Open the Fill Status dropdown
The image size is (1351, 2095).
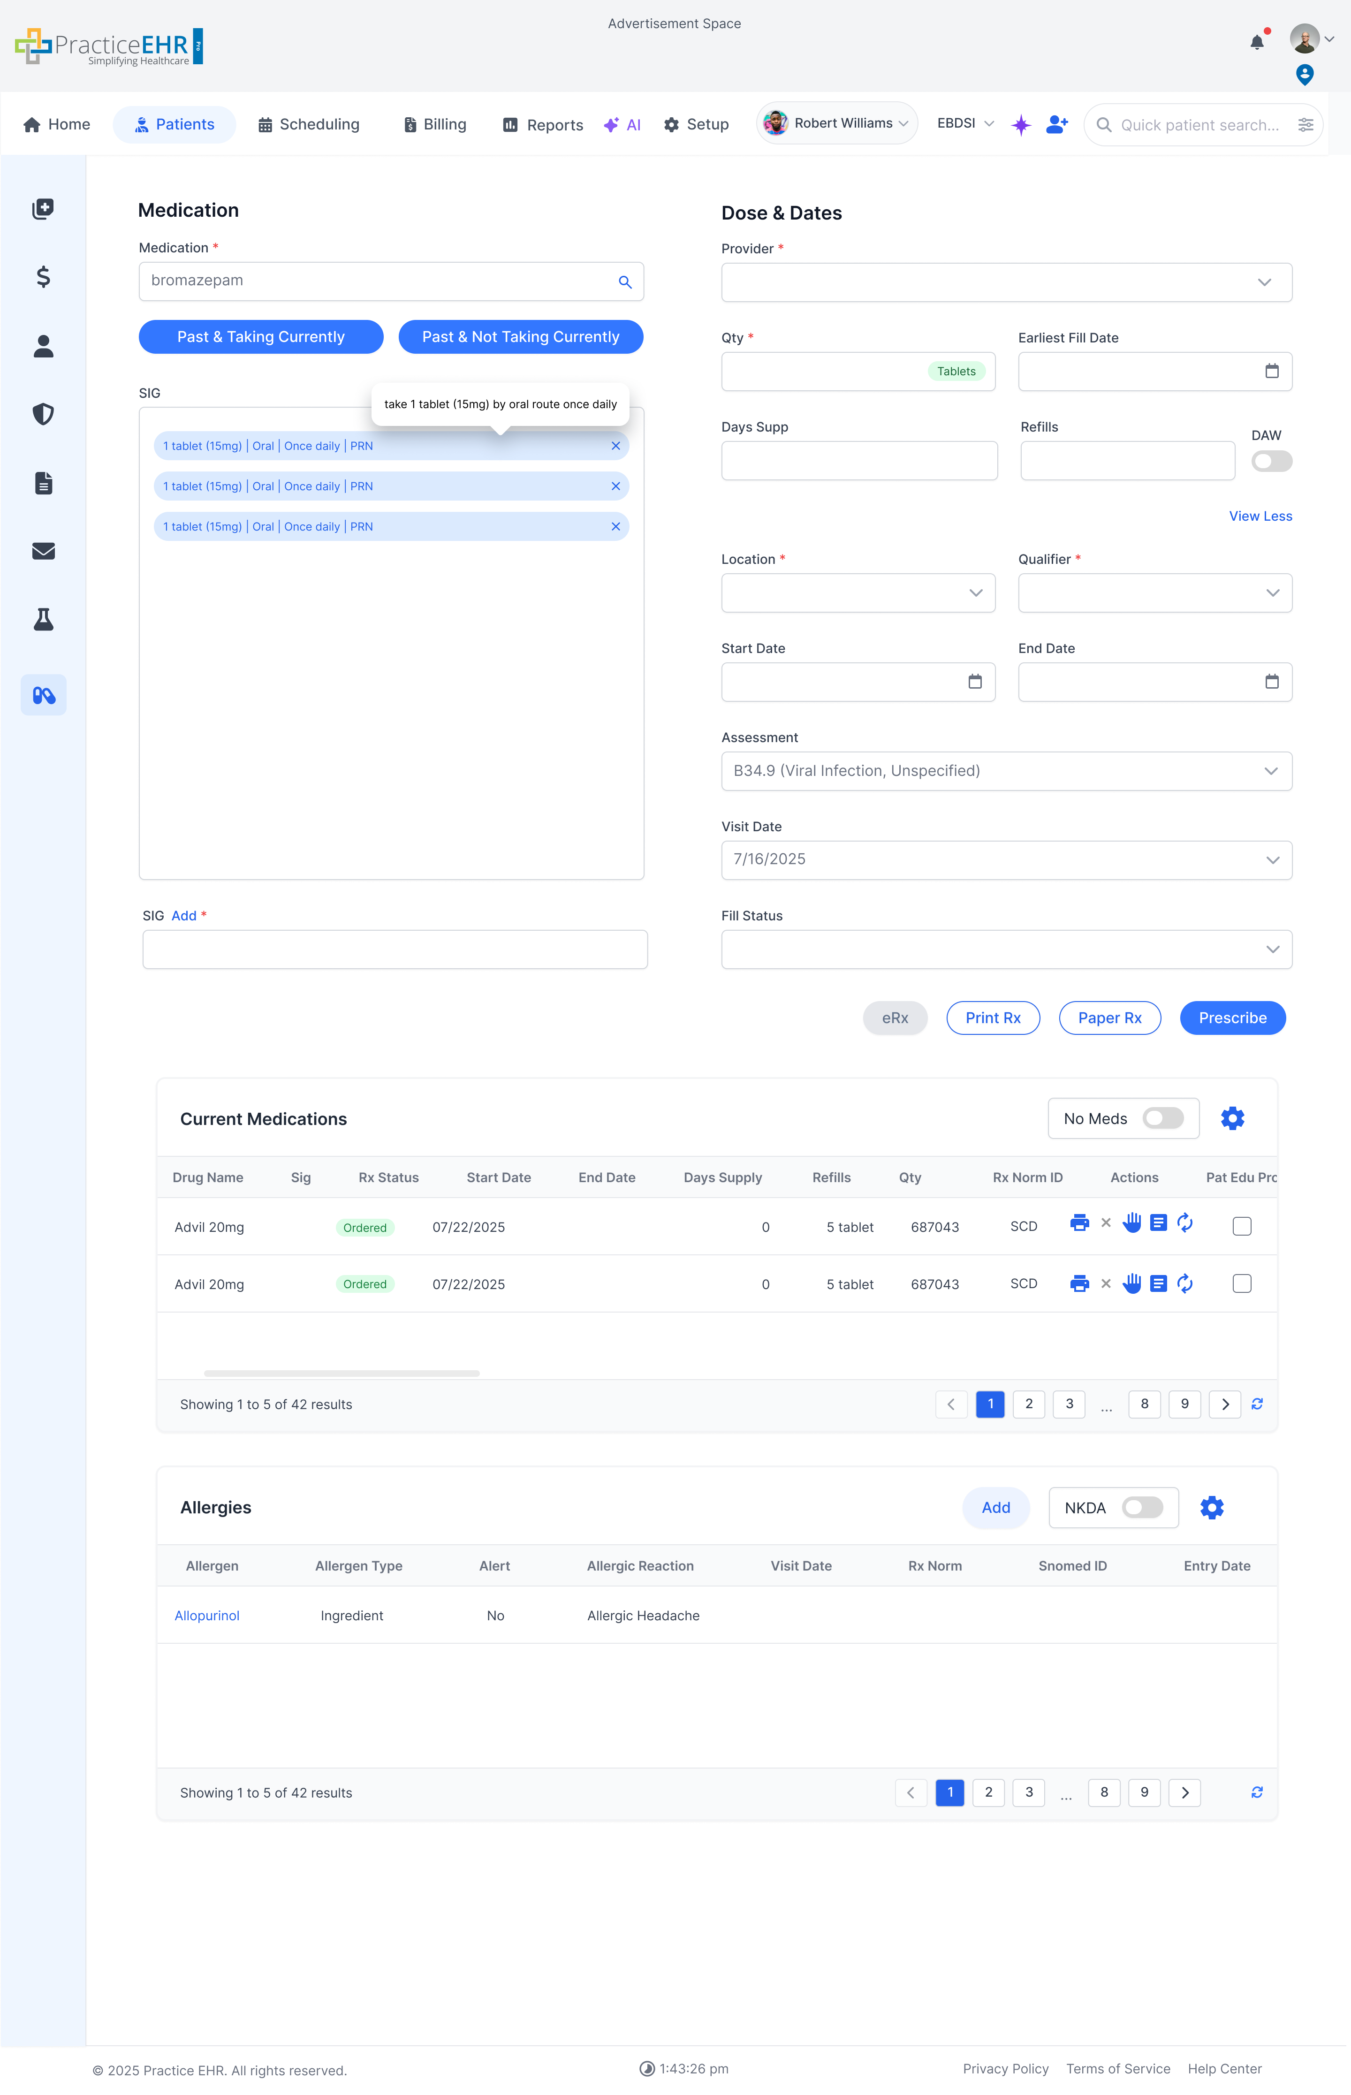pos(1005,949)
